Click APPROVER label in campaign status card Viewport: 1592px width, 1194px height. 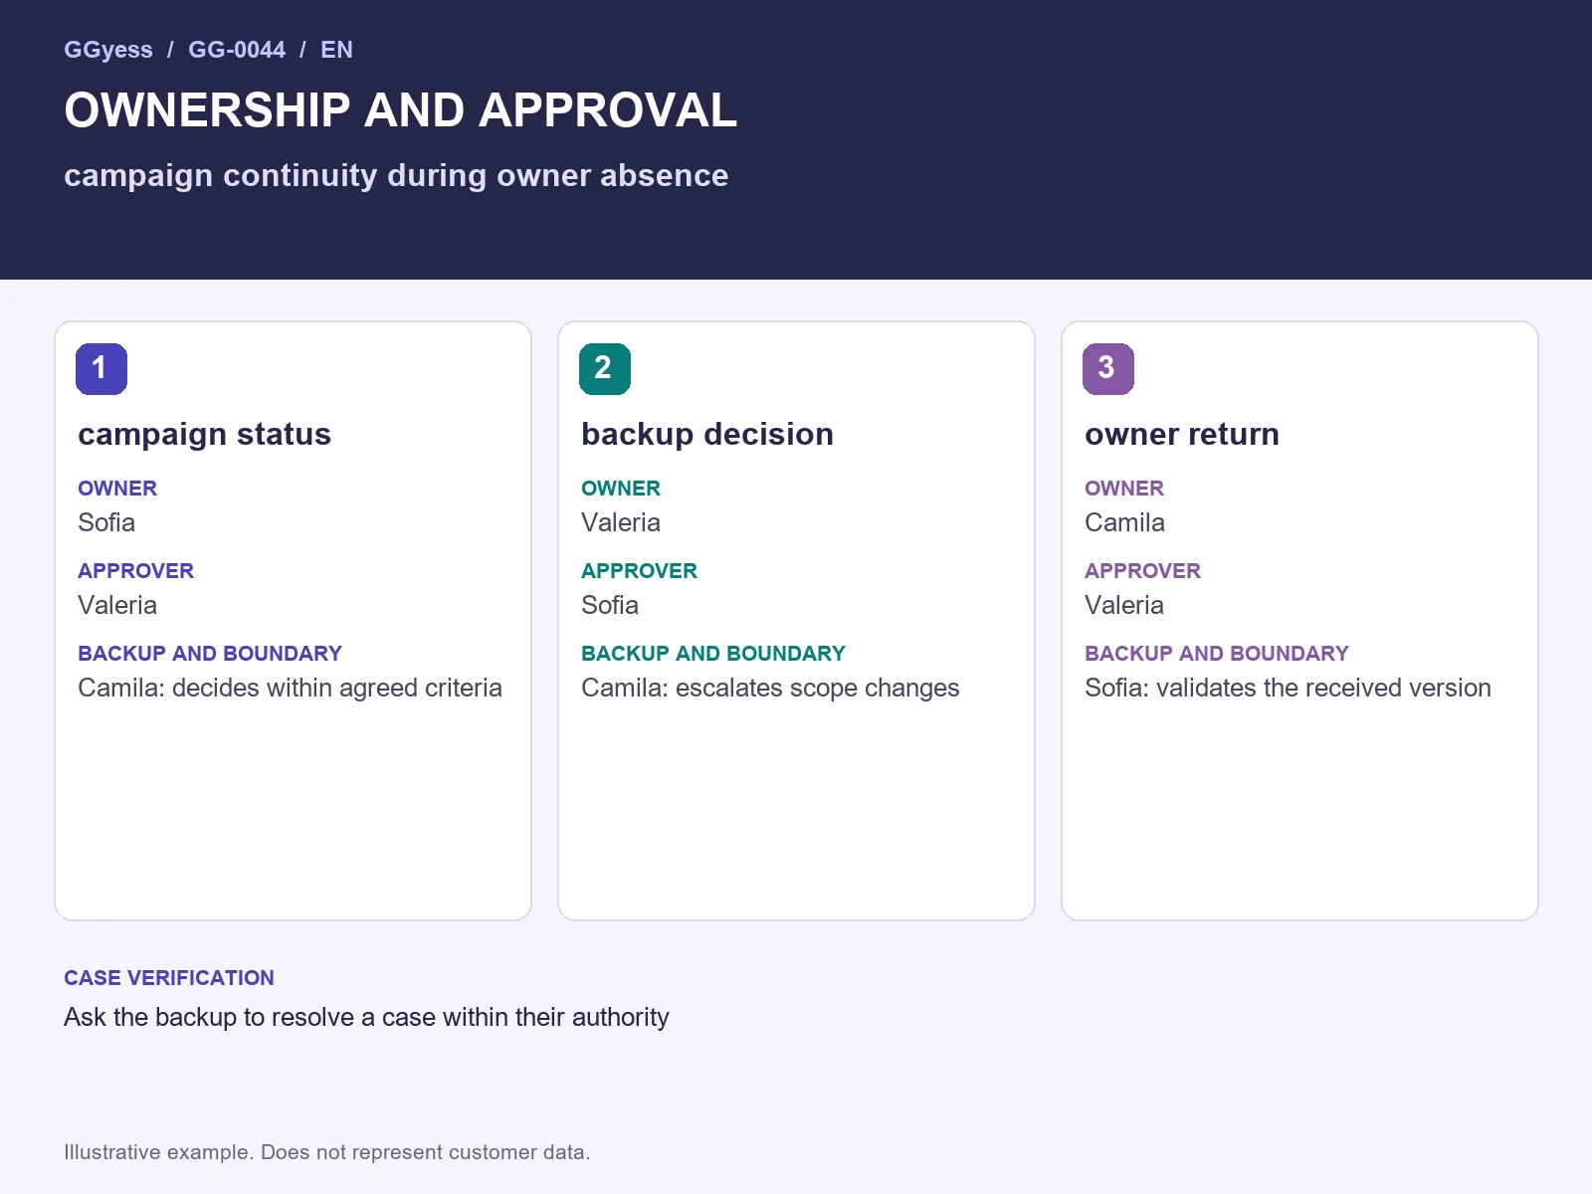tap(135, 571)
